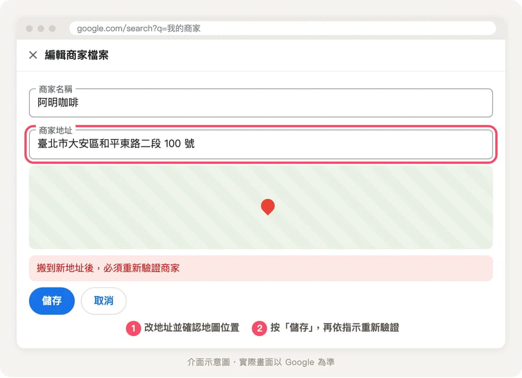Click the 取消 button
Image resolution: width=522 pixels, height=378 pixels.
[x=104, y=301]
